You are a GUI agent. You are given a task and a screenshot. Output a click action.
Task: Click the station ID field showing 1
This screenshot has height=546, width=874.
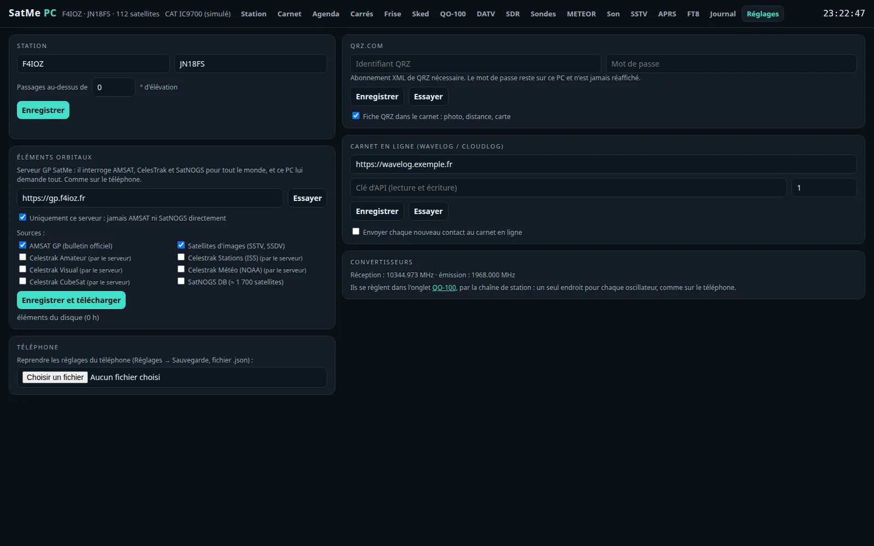coord(824,188)
